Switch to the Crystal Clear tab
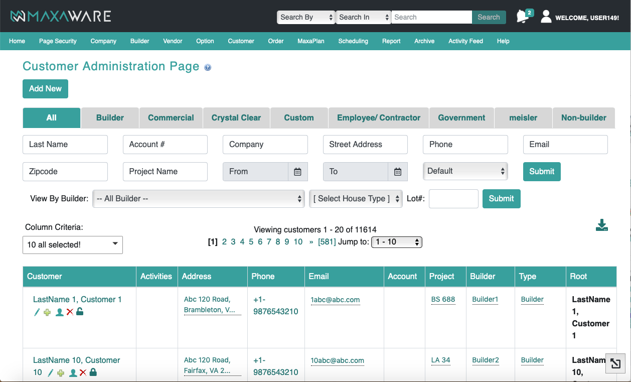Image resolution: width=631 pixels, height=382 pixels. point(236,118)
